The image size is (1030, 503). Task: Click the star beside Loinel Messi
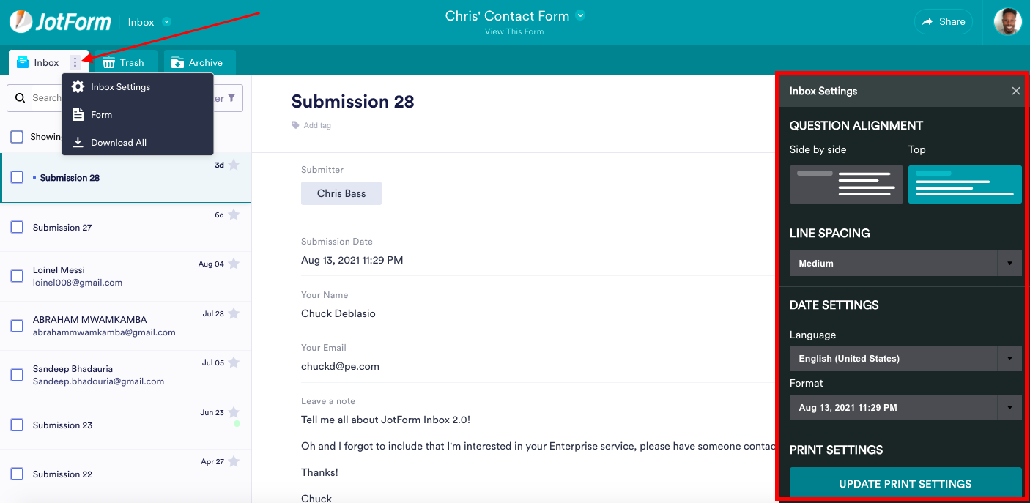pos(234,264)
